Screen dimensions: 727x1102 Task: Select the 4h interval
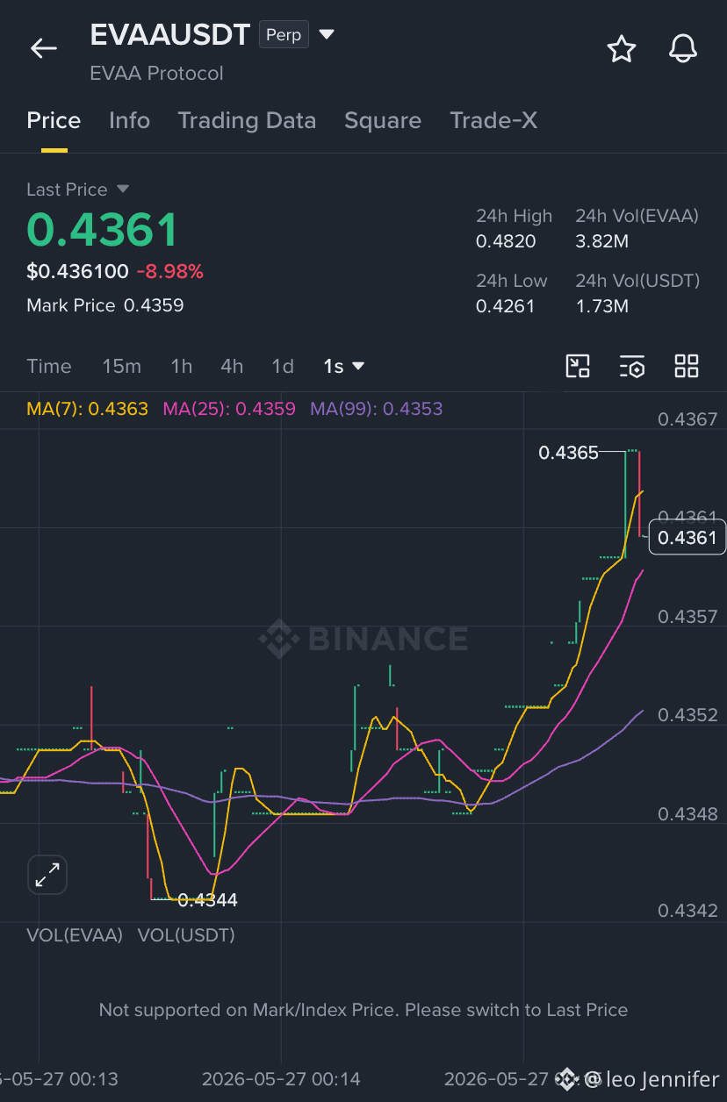coord(232,366)
